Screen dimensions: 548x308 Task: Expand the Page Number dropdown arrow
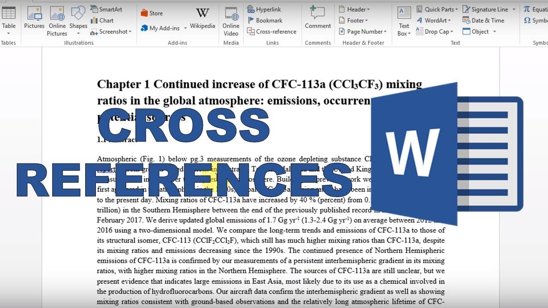coord(385,32)
